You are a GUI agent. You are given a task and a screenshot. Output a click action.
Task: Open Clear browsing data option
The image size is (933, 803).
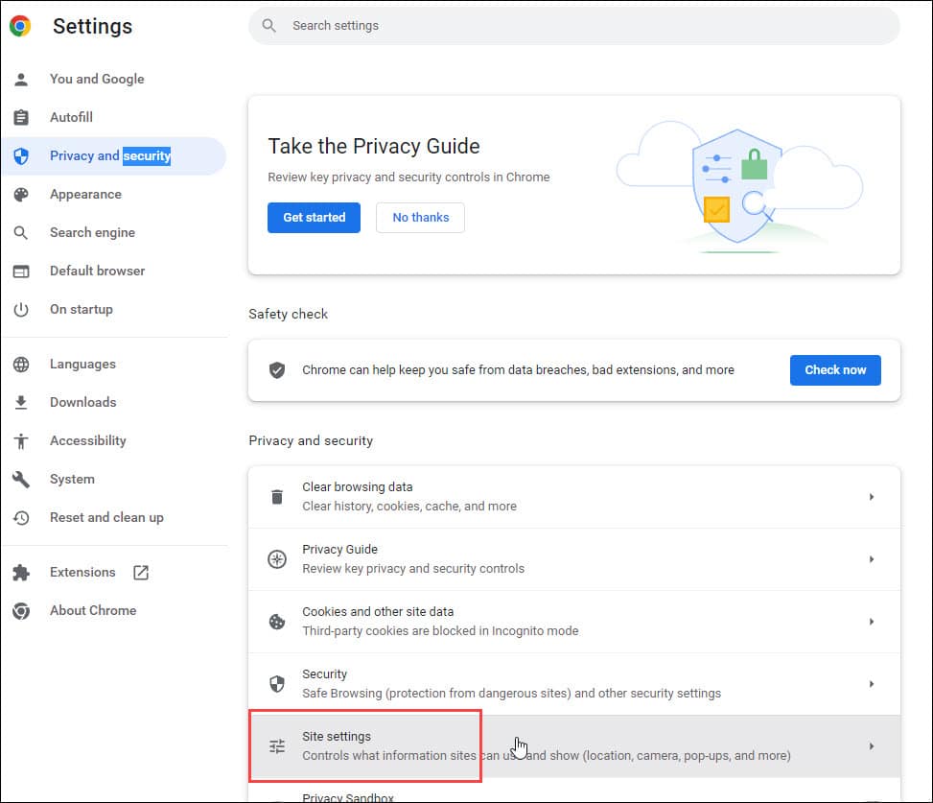point(574,497)
